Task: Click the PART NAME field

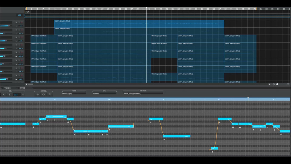Action: 143,94
